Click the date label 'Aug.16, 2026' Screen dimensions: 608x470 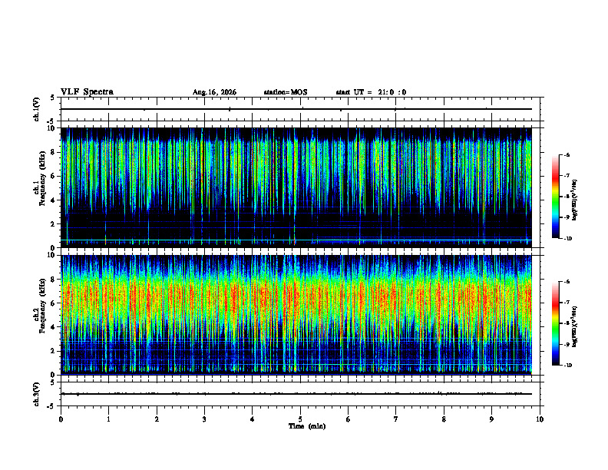click(214, 92)
